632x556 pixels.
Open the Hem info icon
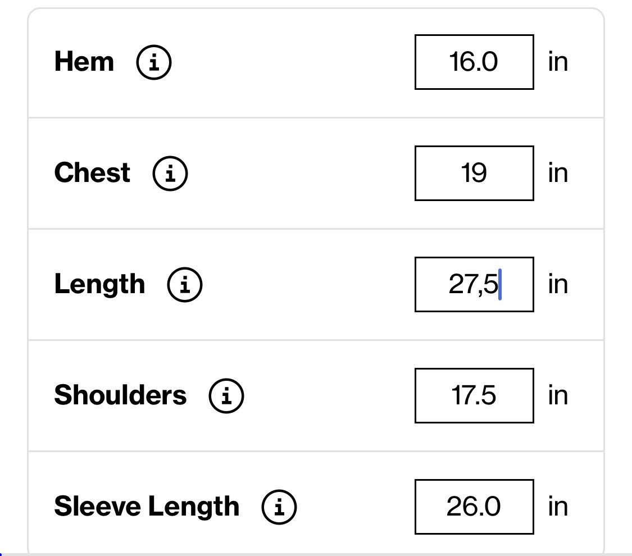(x=154, y=62)
